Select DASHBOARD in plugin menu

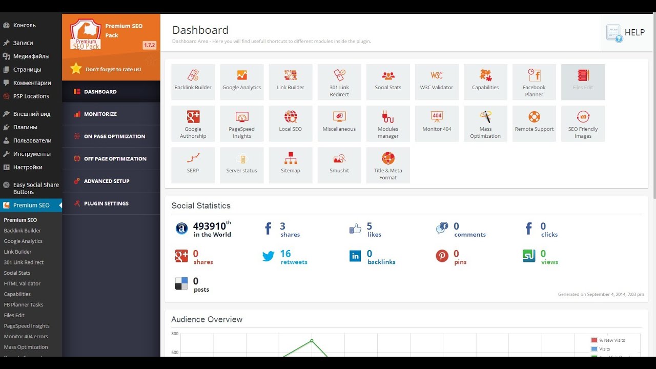[x=111, y=92]
